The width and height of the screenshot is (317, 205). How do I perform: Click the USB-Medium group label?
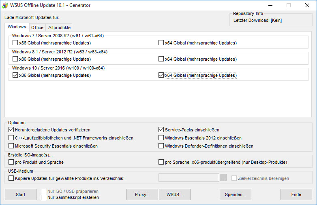(20, 171)
